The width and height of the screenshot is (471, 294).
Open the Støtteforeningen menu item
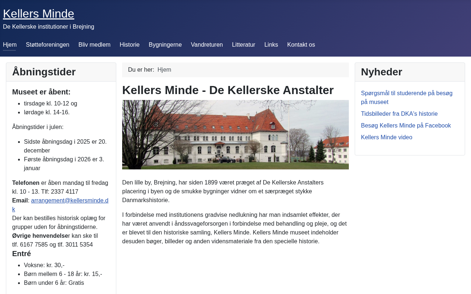tap(47, 45)
